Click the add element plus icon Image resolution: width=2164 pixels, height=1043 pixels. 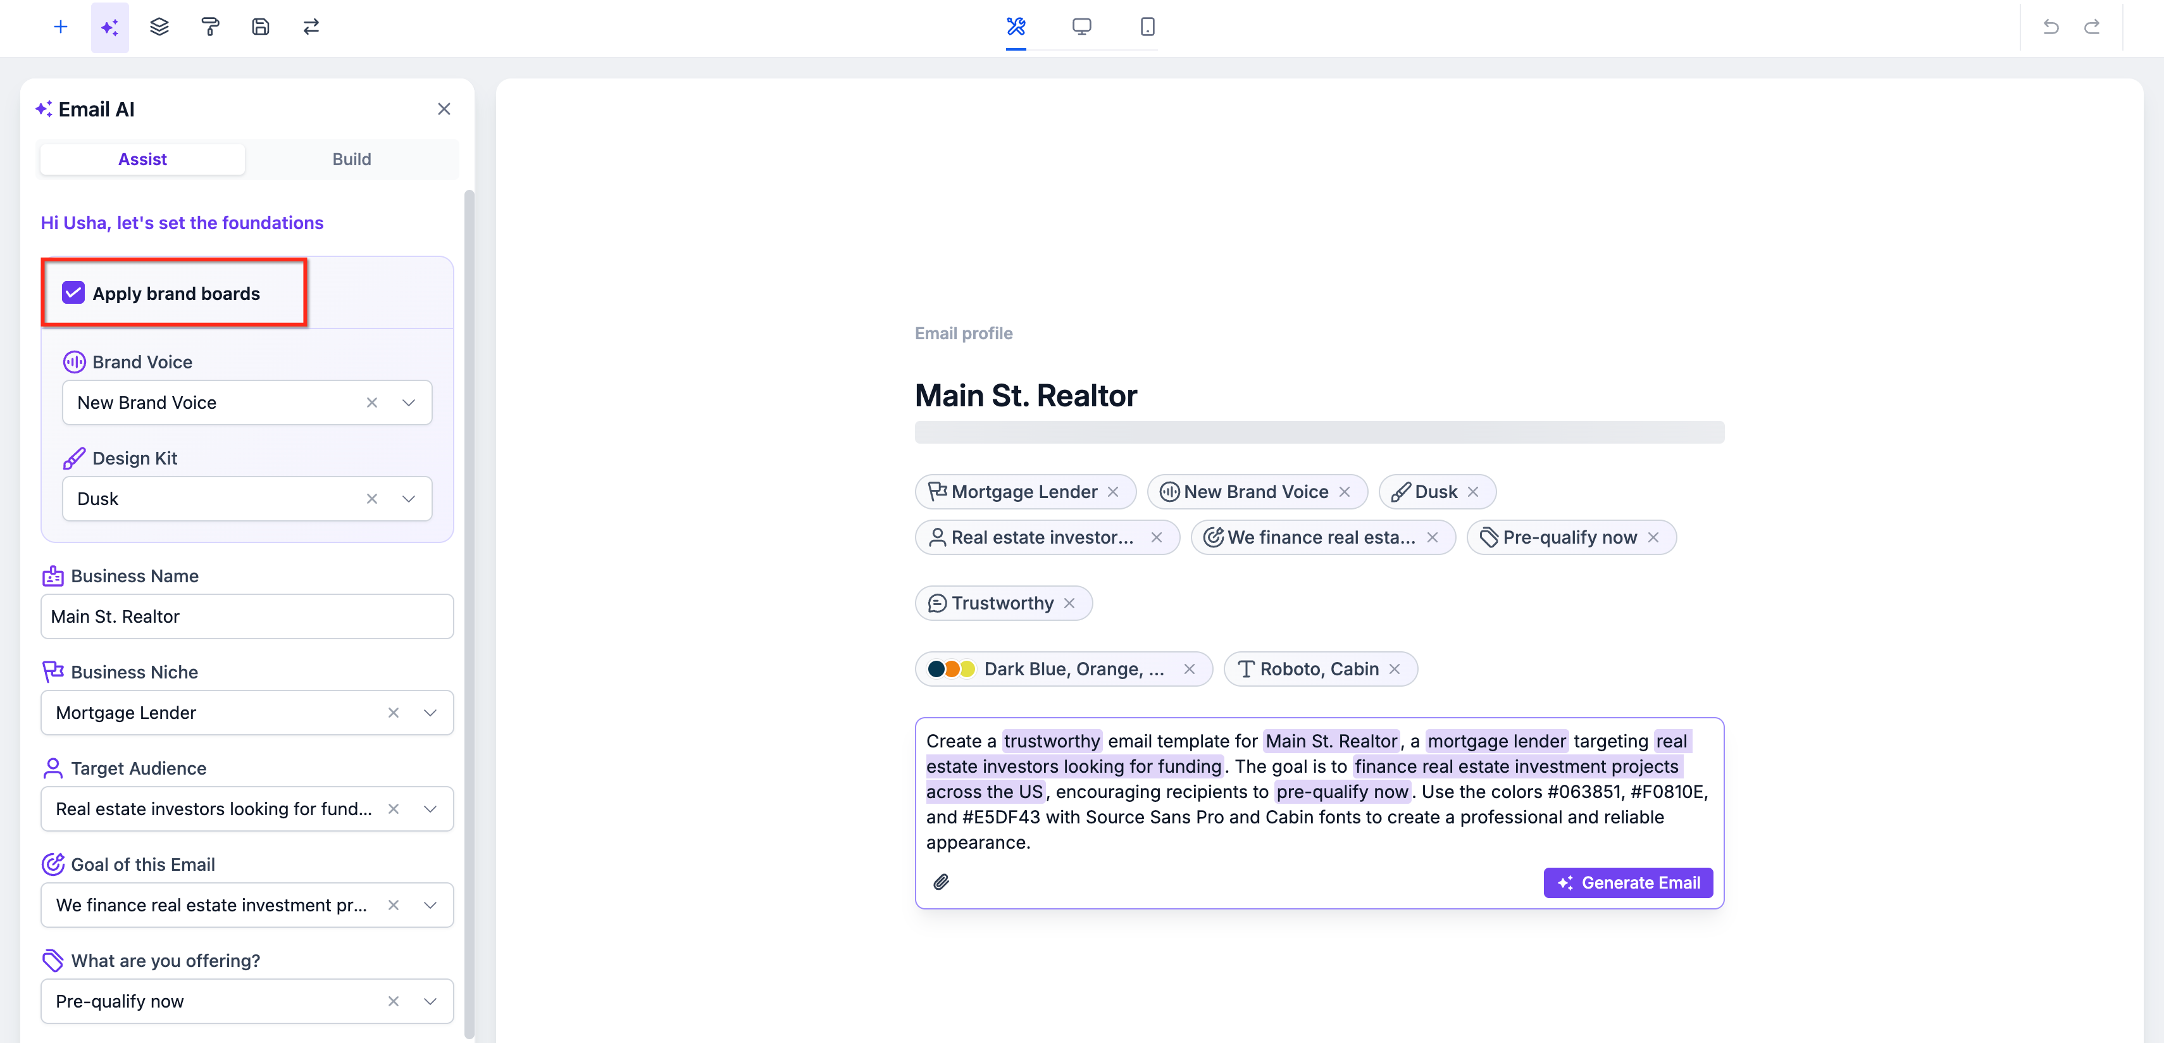point(61,27)
